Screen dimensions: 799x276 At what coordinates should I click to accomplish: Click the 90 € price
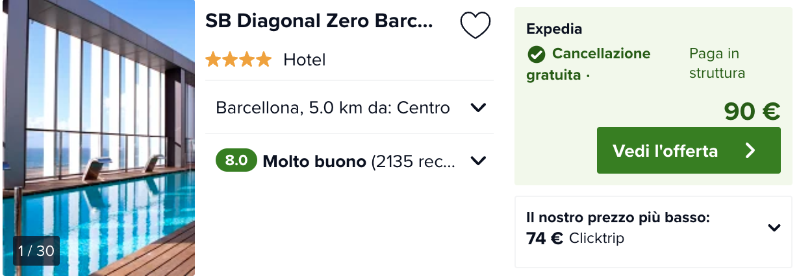752,112
